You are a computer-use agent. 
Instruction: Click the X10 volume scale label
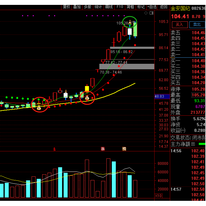click(158, 196)
